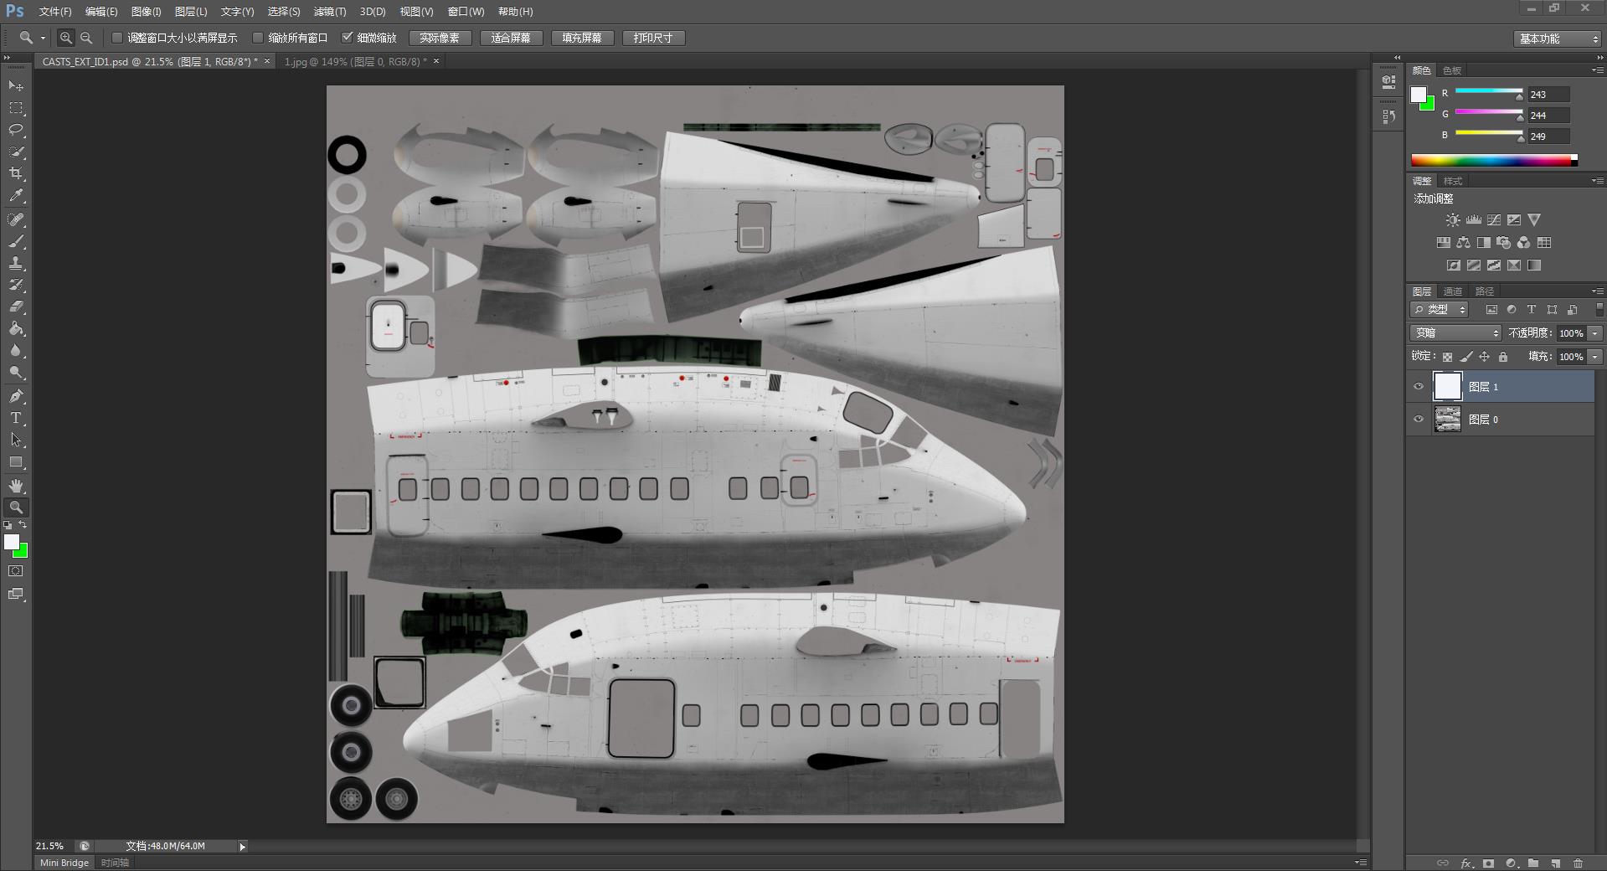The height and width of the screenshot is (871, 1607).
Task: Filter layers by type layers (T icon)
Action: click(1532, 310)
